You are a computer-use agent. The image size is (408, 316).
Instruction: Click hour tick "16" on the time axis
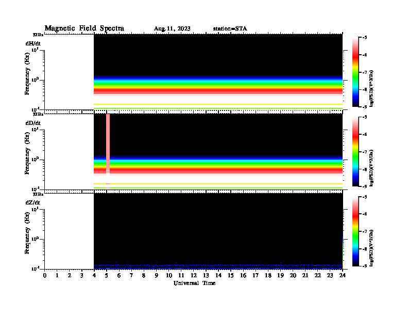pyautogui.click(x=243, y=275)
